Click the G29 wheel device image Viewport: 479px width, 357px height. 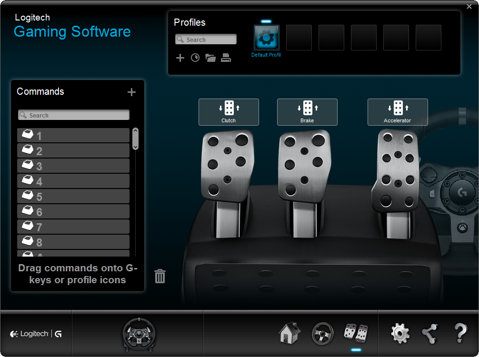(x=139, y=333)
